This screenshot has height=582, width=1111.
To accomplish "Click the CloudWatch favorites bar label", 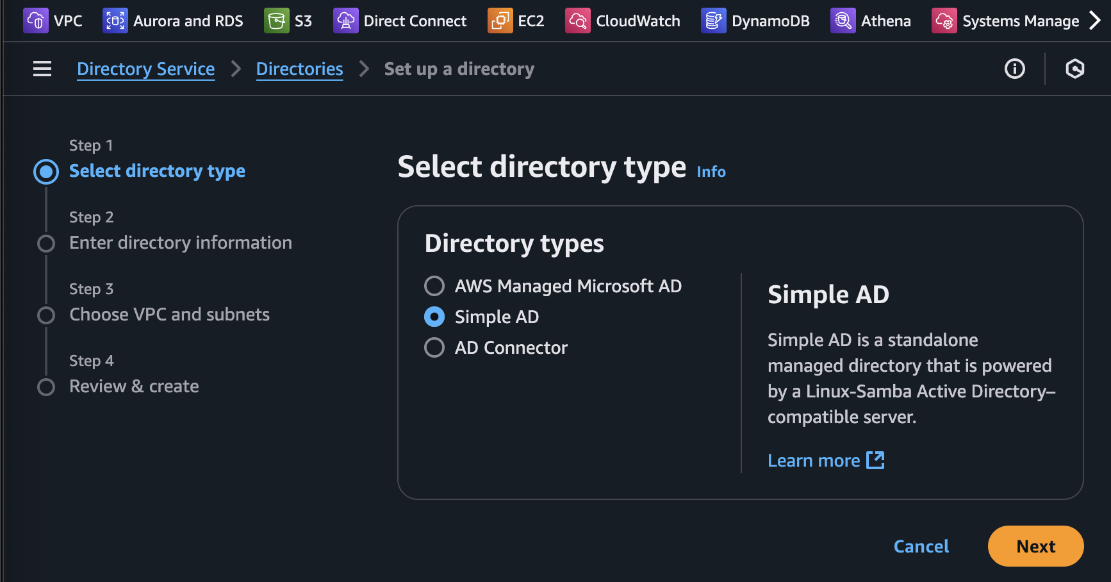I will (x=638, y=21).
